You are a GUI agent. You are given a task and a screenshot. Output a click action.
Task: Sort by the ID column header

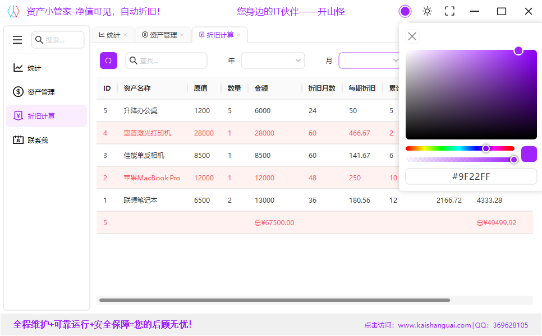coord(107,88)
